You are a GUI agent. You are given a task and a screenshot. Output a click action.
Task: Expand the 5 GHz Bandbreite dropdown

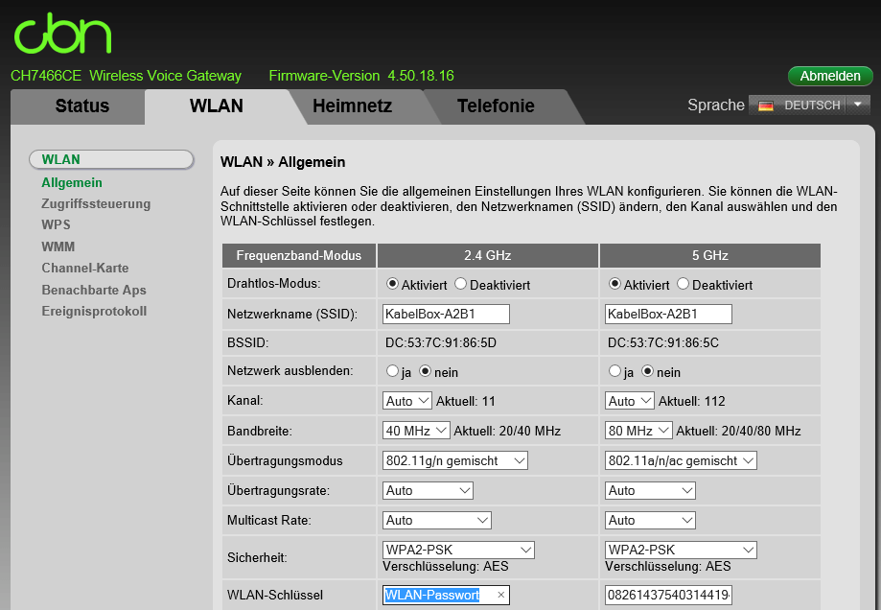click(638, 431)
